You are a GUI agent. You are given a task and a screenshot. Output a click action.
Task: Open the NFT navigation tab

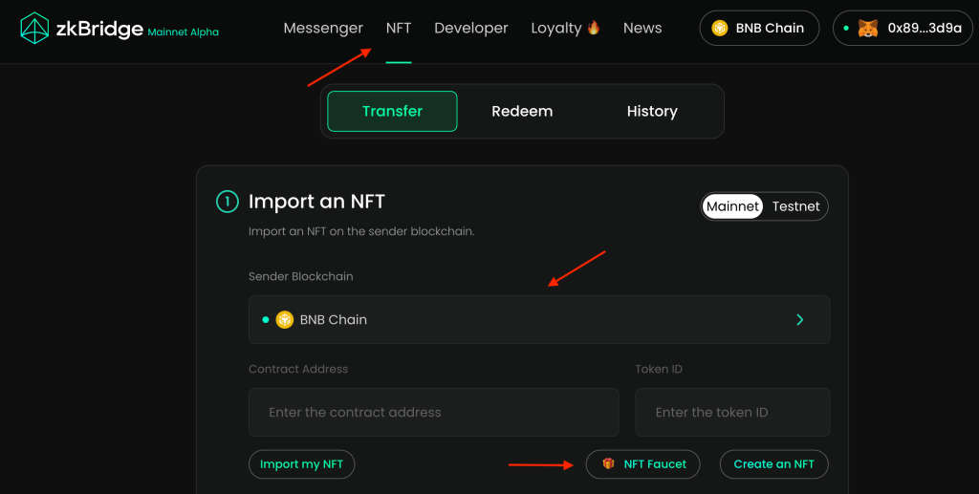pos(399,28)
